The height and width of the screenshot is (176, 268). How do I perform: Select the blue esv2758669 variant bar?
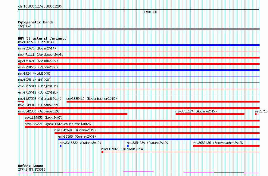(139, 70)
